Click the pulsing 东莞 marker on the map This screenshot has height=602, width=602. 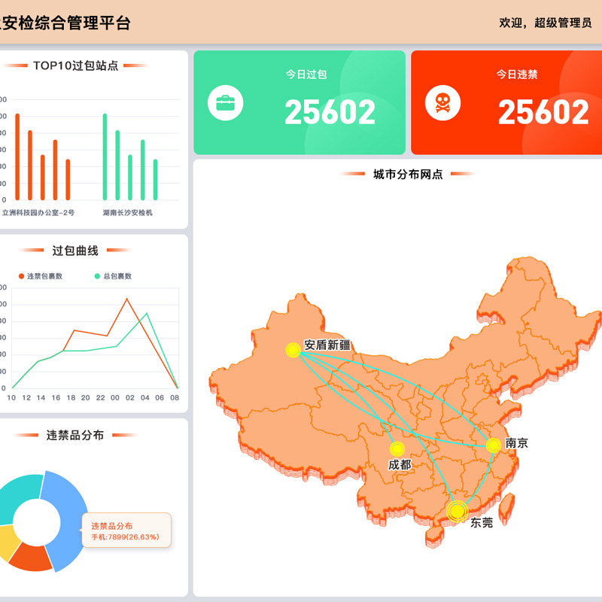coord(456,510)
